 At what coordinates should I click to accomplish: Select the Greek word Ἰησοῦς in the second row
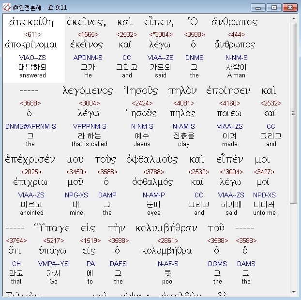[x=141, y=91]
